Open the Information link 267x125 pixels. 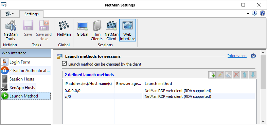click(237, 56)
